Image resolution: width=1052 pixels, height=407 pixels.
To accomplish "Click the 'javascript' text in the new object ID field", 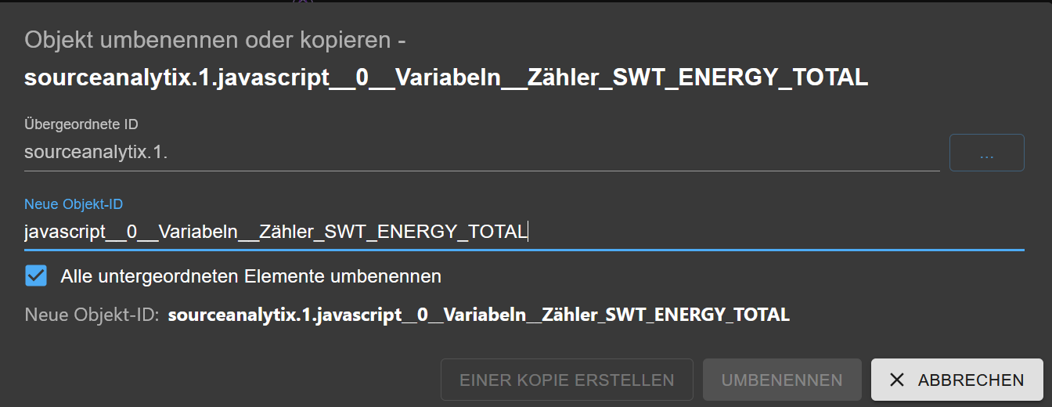I will pyautogui.click(x=64, y=232).
